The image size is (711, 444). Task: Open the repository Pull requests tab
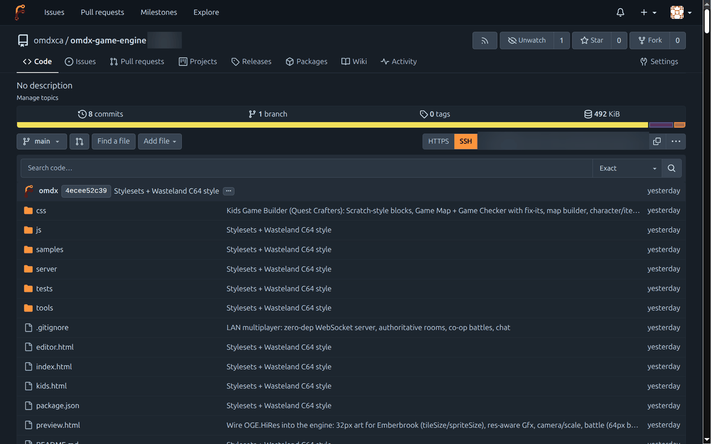pyautogui.click(x=137, y=62)
